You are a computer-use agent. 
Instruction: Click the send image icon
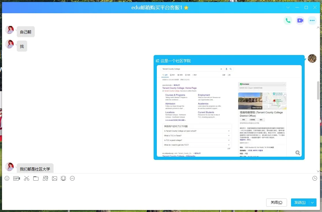tap(54, 179)
